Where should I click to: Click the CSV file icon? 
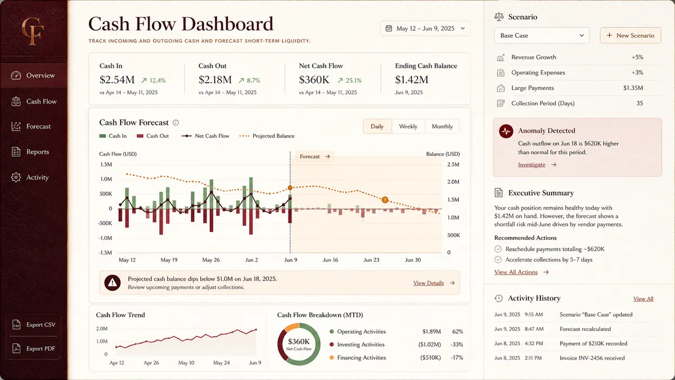(x=16, y=325)
